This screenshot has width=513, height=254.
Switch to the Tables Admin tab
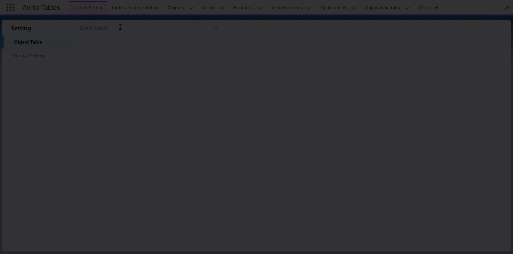(x=88, y=8)
